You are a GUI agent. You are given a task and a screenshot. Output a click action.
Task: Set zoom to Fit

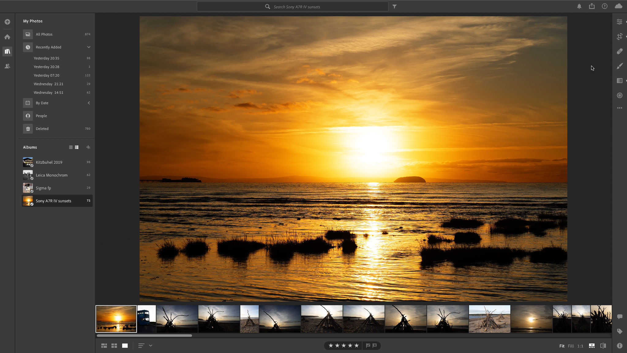click(x=562, y=346)
